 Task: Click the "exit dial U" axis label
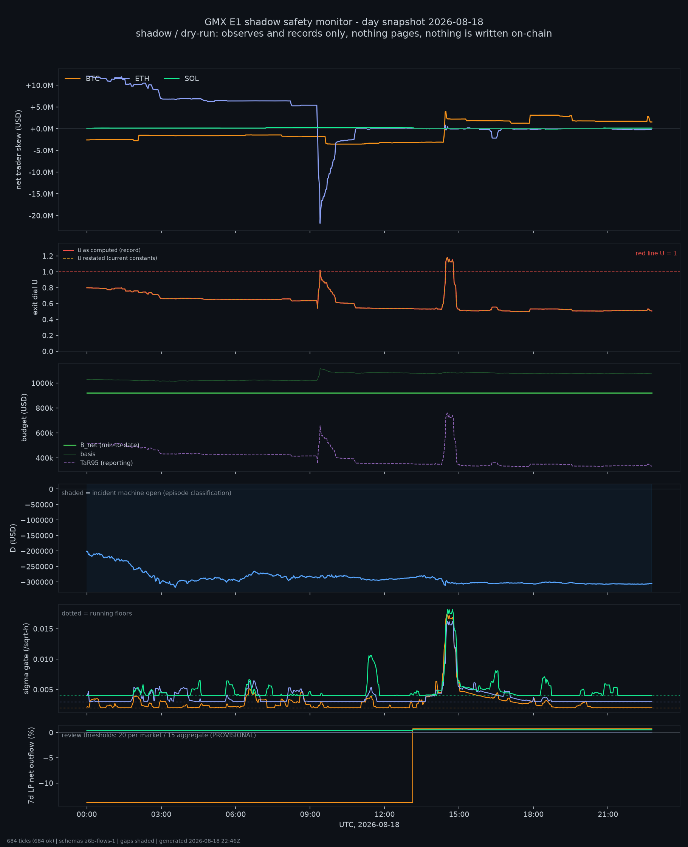35,297
